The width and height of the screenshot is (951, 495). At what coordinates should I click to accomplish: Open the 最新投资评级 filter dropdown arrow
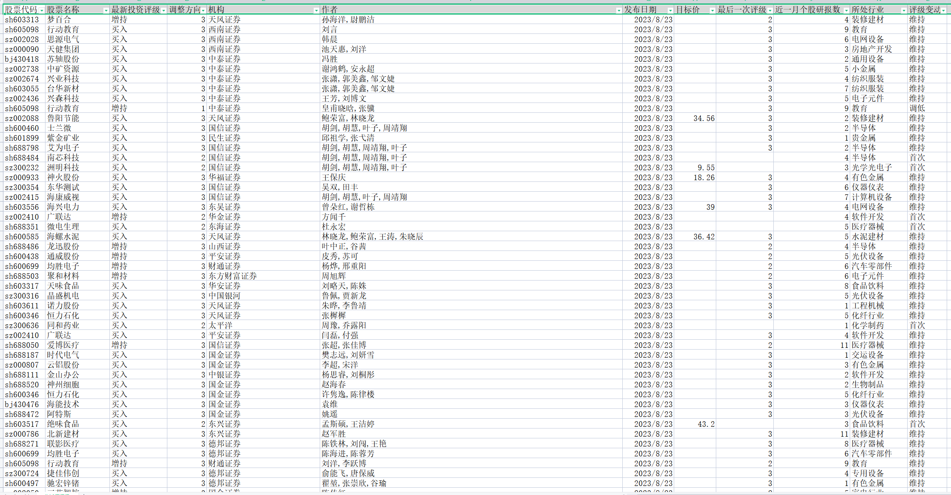coord(164,10)
